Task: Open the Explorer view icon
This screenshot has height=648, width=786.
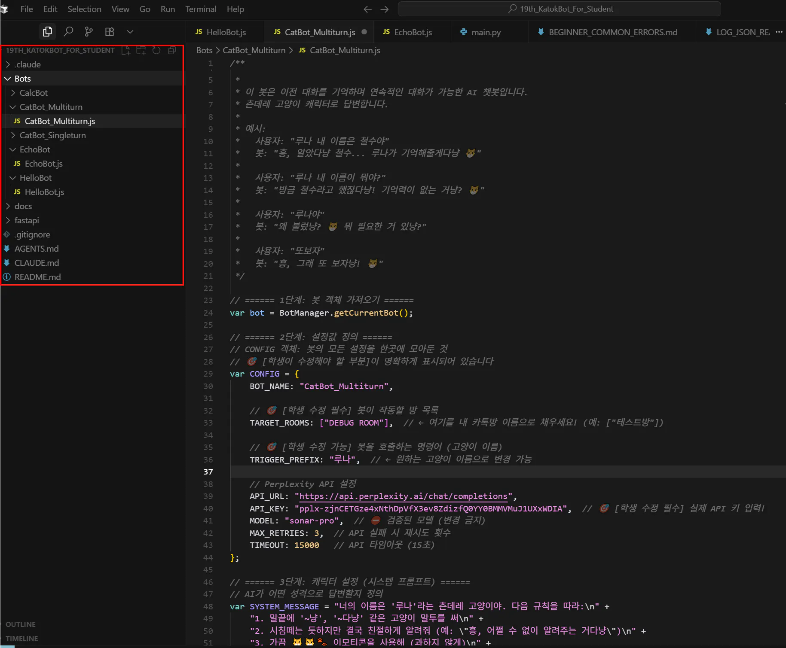Action: (47, 31)
